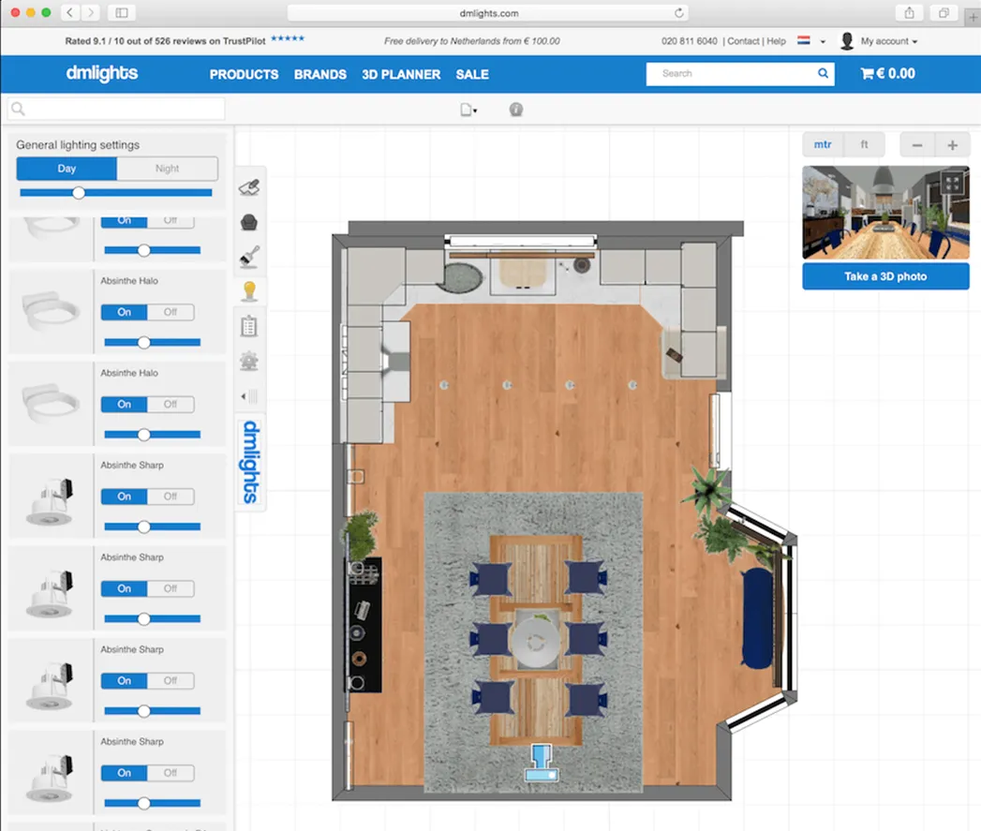The height and width of the screenshot is (831, 981).
Task: Focus the planner catalog search field
Action: click(116, 109)
